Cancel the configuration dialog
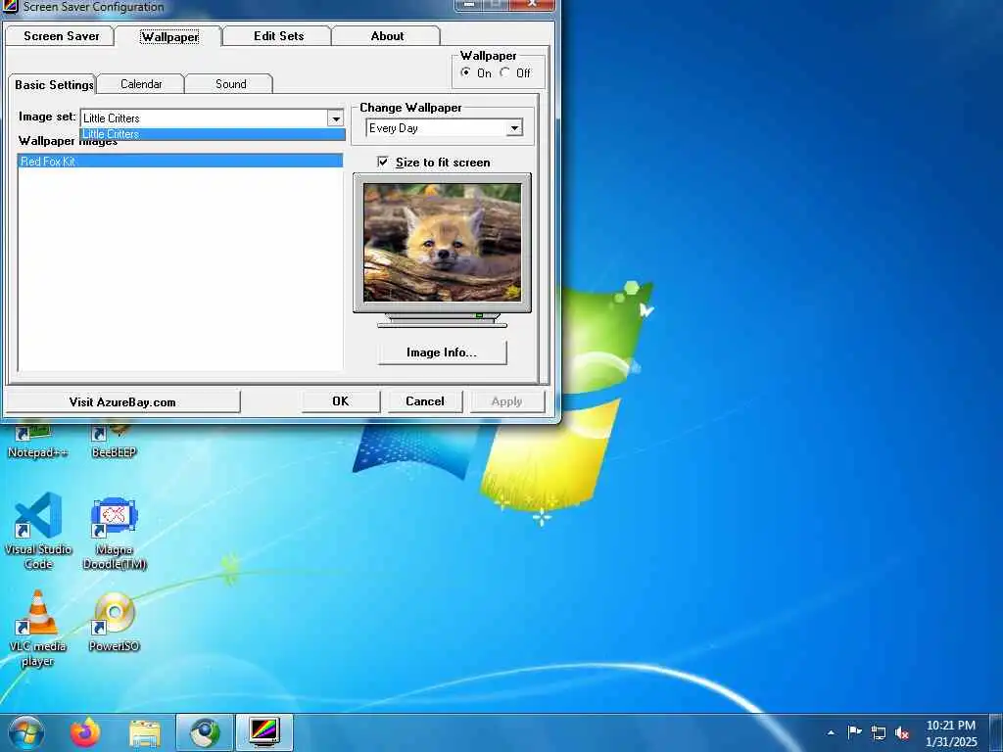 point(425,401)
